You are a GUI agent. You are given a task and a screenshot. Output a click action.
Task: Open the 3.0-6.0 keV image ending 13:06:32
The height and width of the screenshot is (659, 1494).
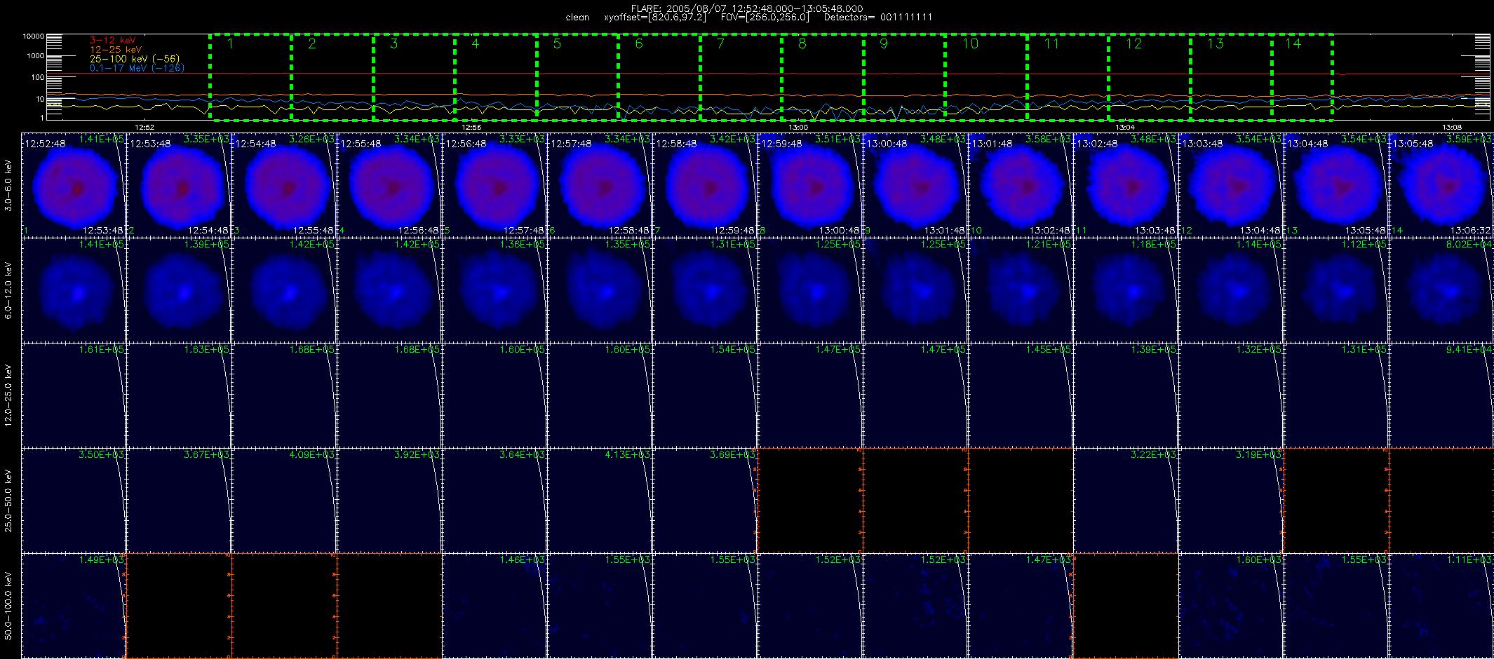pyautogui.click(x=1441, y=185)
